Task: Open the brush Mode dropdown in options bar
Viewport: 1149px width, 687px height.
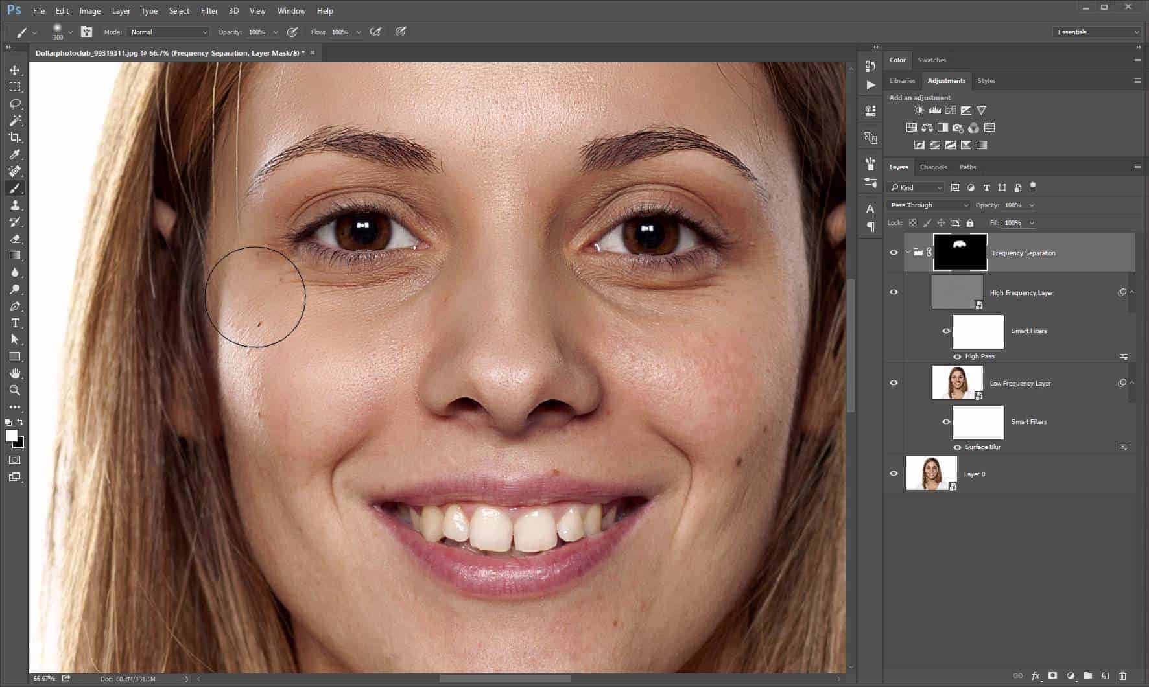Action: coord(167,32)
